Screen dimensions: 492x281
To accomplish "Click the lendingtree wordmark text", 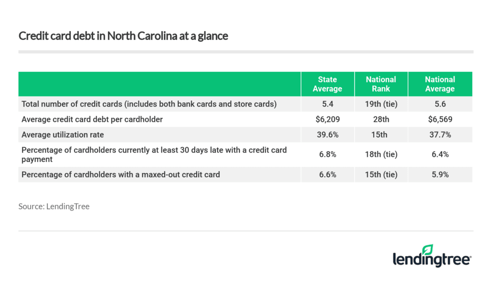I will point(432,259).
